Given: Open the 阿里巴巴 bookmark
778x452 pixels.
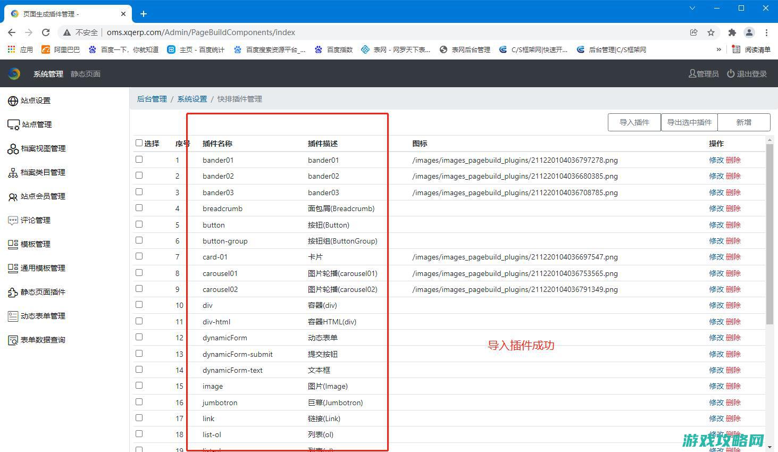Looking at the screenshot, I should [x=61, y=49].
